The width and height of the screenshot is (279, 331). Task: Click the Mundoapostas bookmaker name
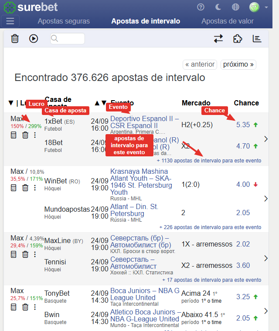[x=67, y=209]
